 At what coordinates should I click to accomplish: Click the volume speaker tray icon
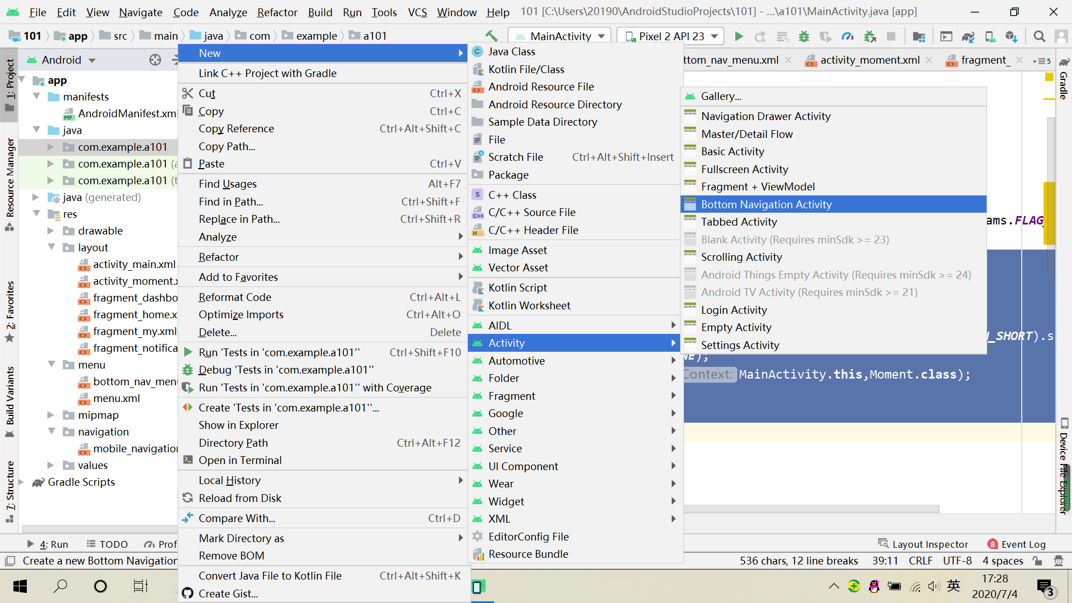coord(934,586)
